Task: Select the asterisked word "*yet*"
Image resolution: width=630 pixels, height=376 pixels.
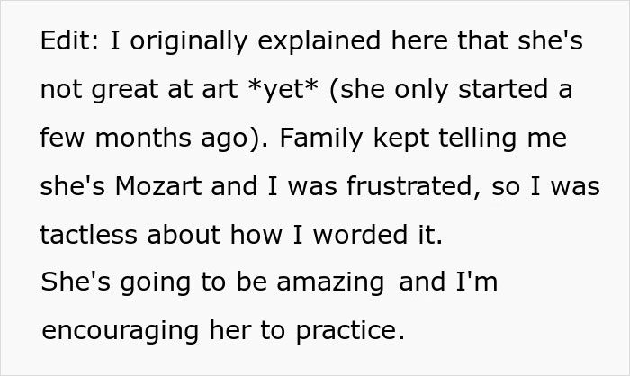Action: coord(283,89)
